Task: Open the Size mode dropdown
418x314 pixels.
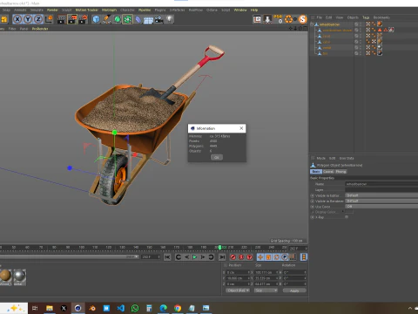Action: tap(266, 290)
